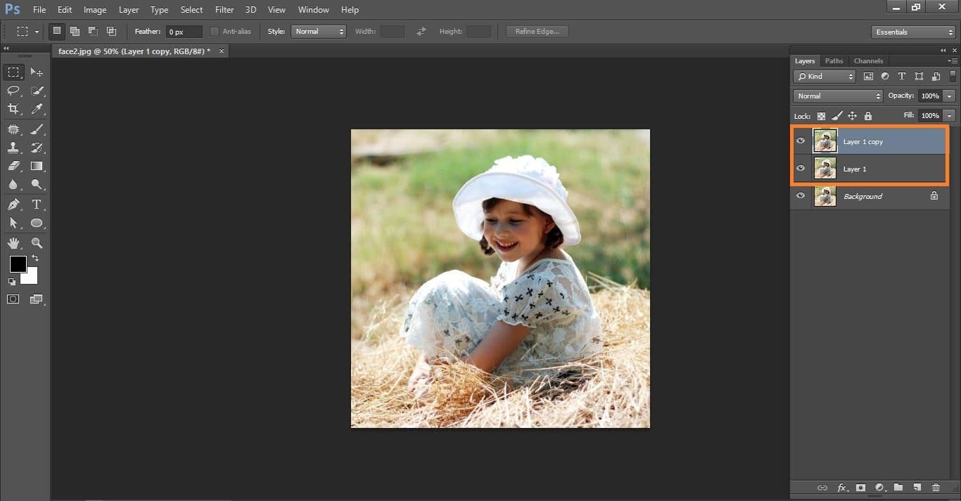Click the Feather input field
This screenshot has height=501, width=961.
click(184, 32)
